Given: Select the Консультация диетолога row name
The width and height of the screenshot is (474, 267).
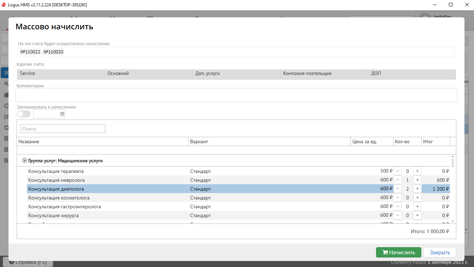Looking at the screenshot, I should coord(56,189).
